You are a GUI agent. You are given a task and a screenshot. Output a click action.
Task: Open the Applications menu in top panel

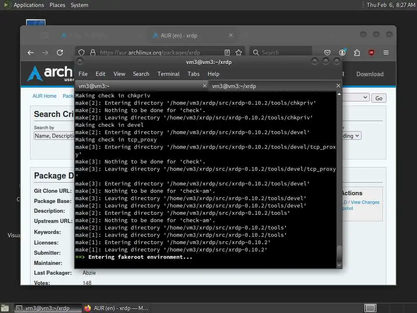(29, 5)
